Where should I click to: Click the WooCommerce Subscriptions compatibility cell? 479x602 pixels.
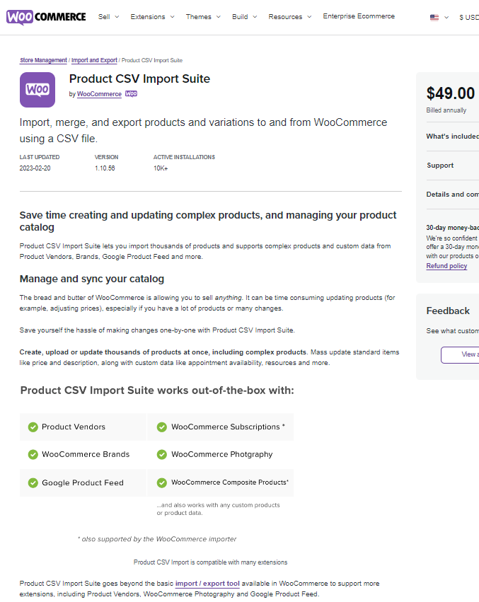click(221, 427)
